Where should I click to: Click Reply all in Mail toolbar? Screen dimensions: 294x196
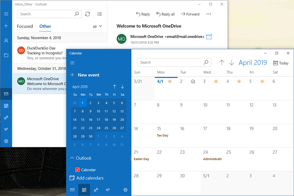tap(165, 14)
